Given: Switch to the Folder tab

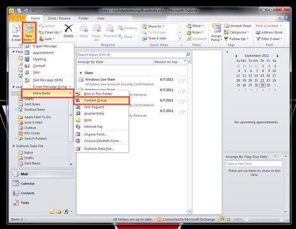Looking at the screenshot, I should [x=84, y=18].
